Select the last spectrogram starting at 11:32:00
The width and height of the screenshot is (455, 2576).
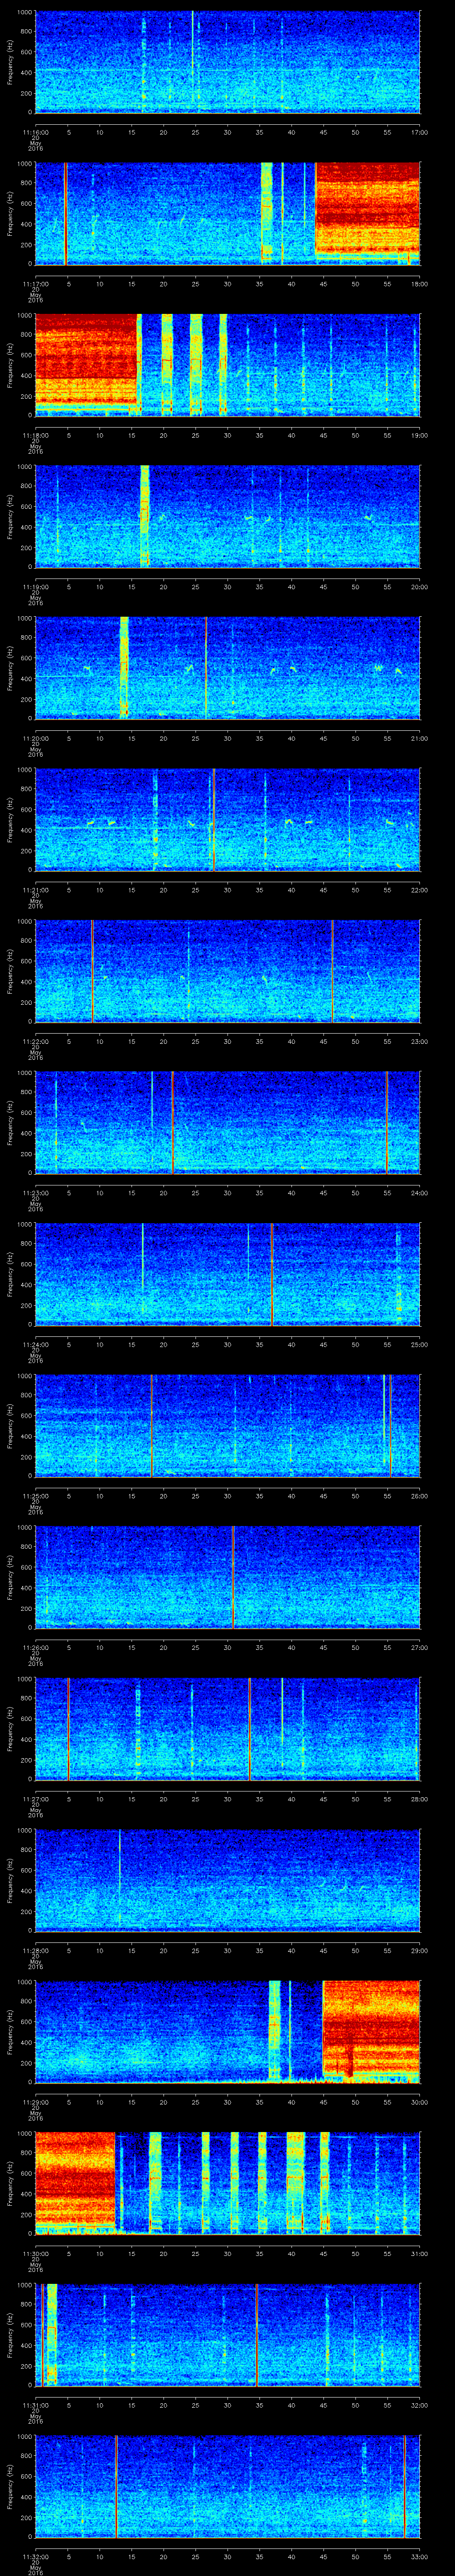coord(227,2486)
